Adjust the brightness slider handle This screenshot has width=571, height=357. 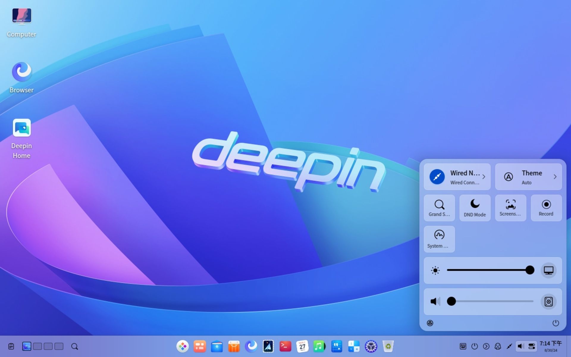pyautogui.click(x=530, y=270)
